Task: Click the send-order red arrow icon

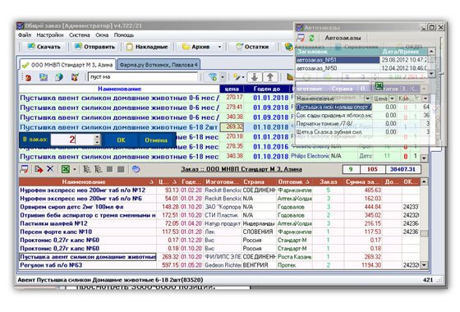Action: pos(39,169)
